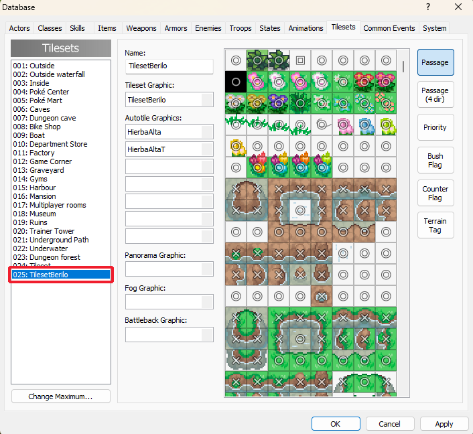This screenshot has width=473, height=434.
Task: Click the Change Maximum button
Action: click(60, 396)
